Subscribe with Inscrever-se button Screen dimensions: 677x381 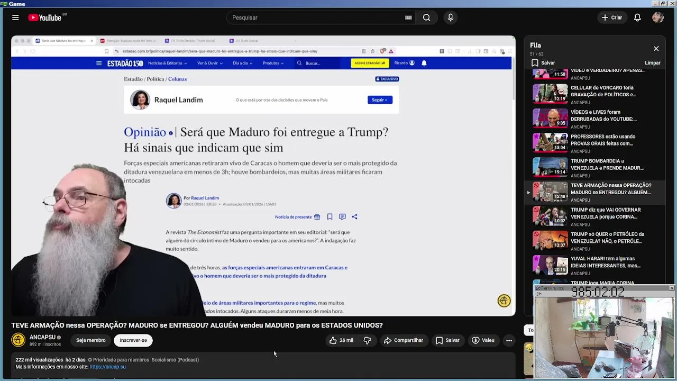133,340
